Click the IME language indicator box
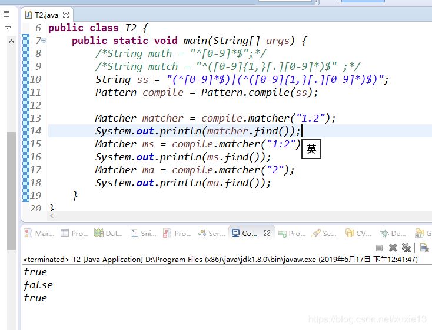The height and width of the screenshot is (330, 432). pyautogui.click(x=311, y=150)
